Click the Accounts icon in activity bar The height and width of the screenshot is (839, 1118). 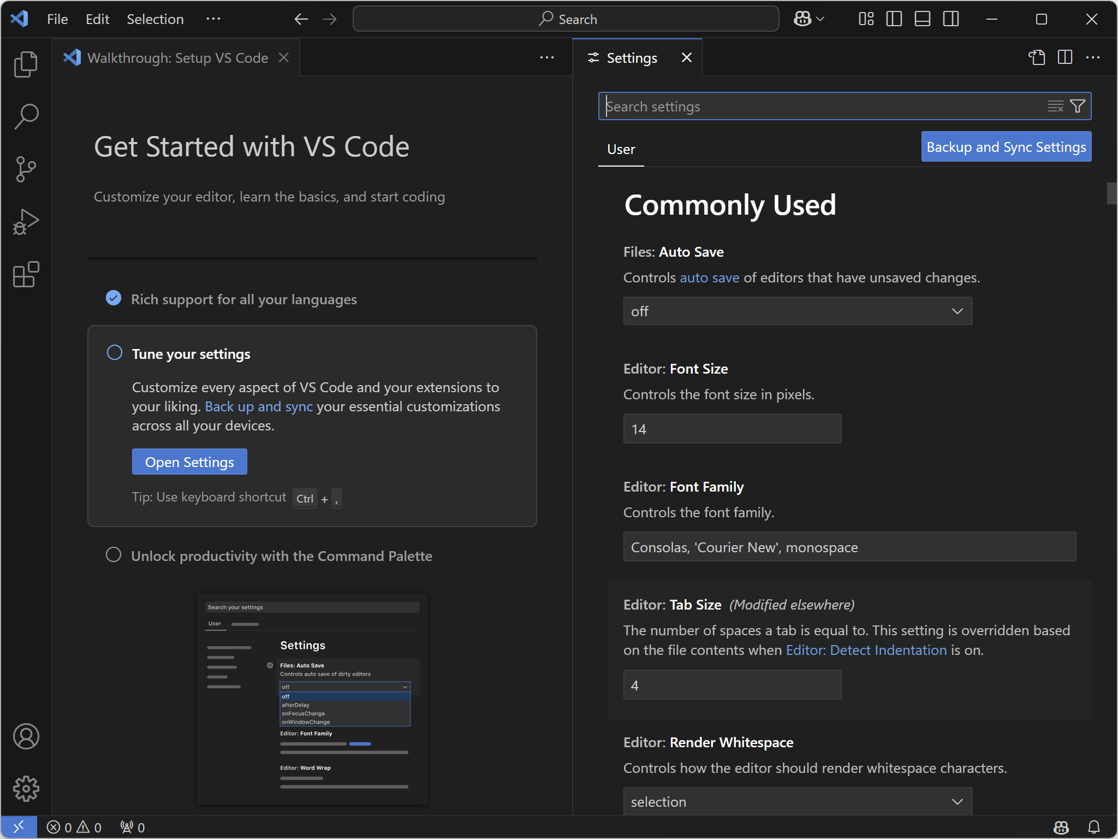[26, 736]
